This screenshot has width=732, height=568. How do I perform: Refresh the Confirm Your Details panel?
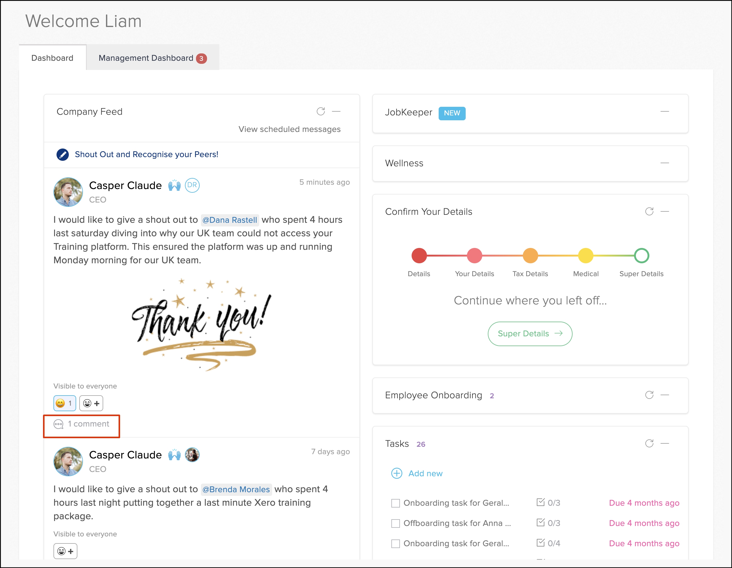649,211
